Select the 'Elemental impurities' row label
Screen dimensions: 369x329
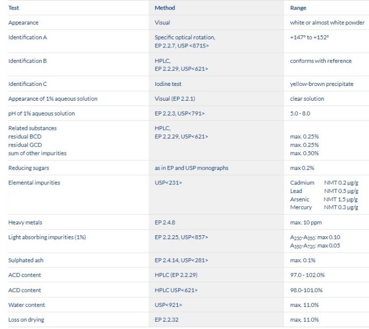[34, 182]
